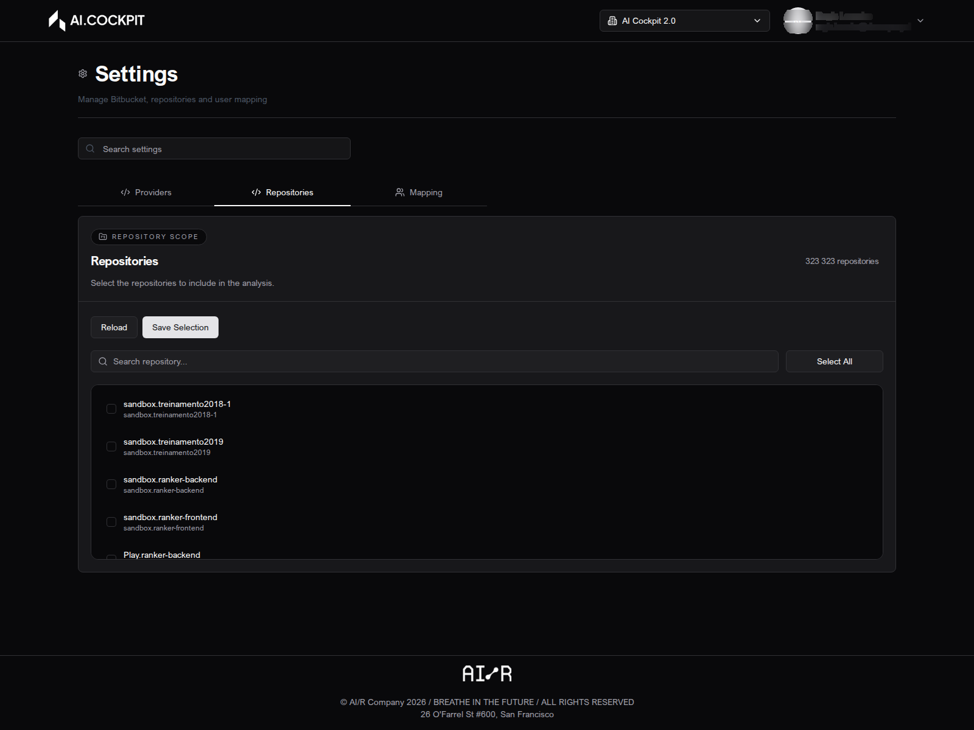Open the AI Cockpit 2.0 dropdown

coord(685,21)
